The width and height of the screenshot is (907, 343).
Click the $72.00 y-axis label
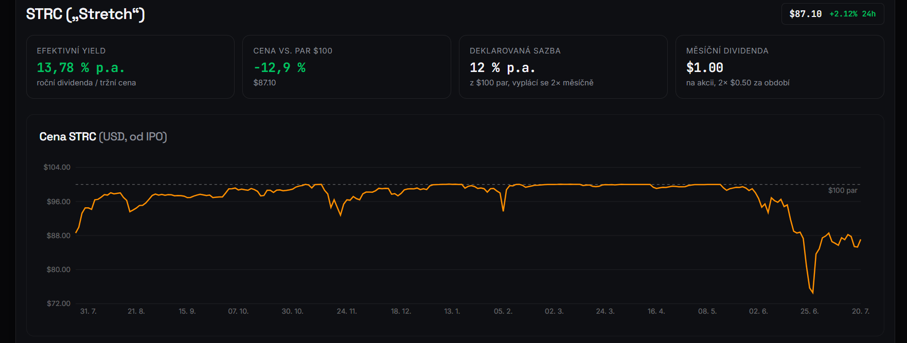click(x=59, y=303)
